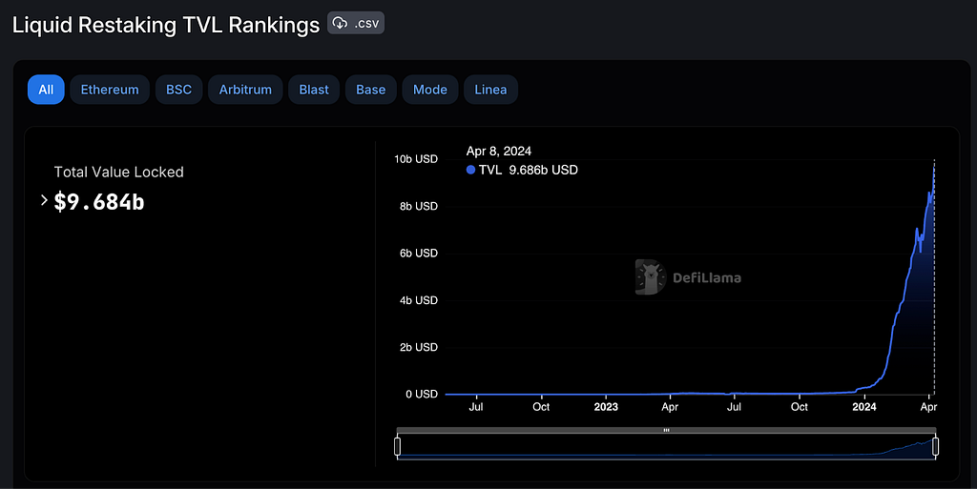The image size is (977, 489).
Task: Filter rankings by Mode
Action: click(430, 90)
